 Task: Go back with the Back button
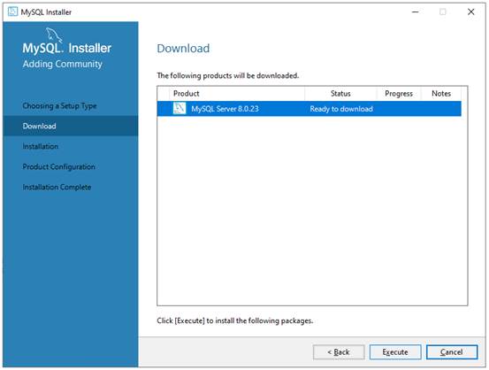coord(339,352)
